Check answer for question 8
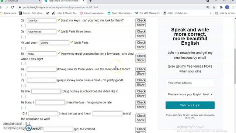 coord(140,91)
